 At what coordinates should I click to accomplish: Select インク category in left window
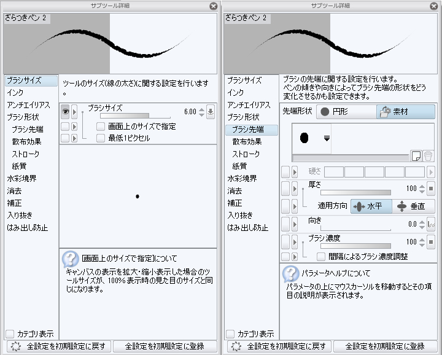point(15,93)
